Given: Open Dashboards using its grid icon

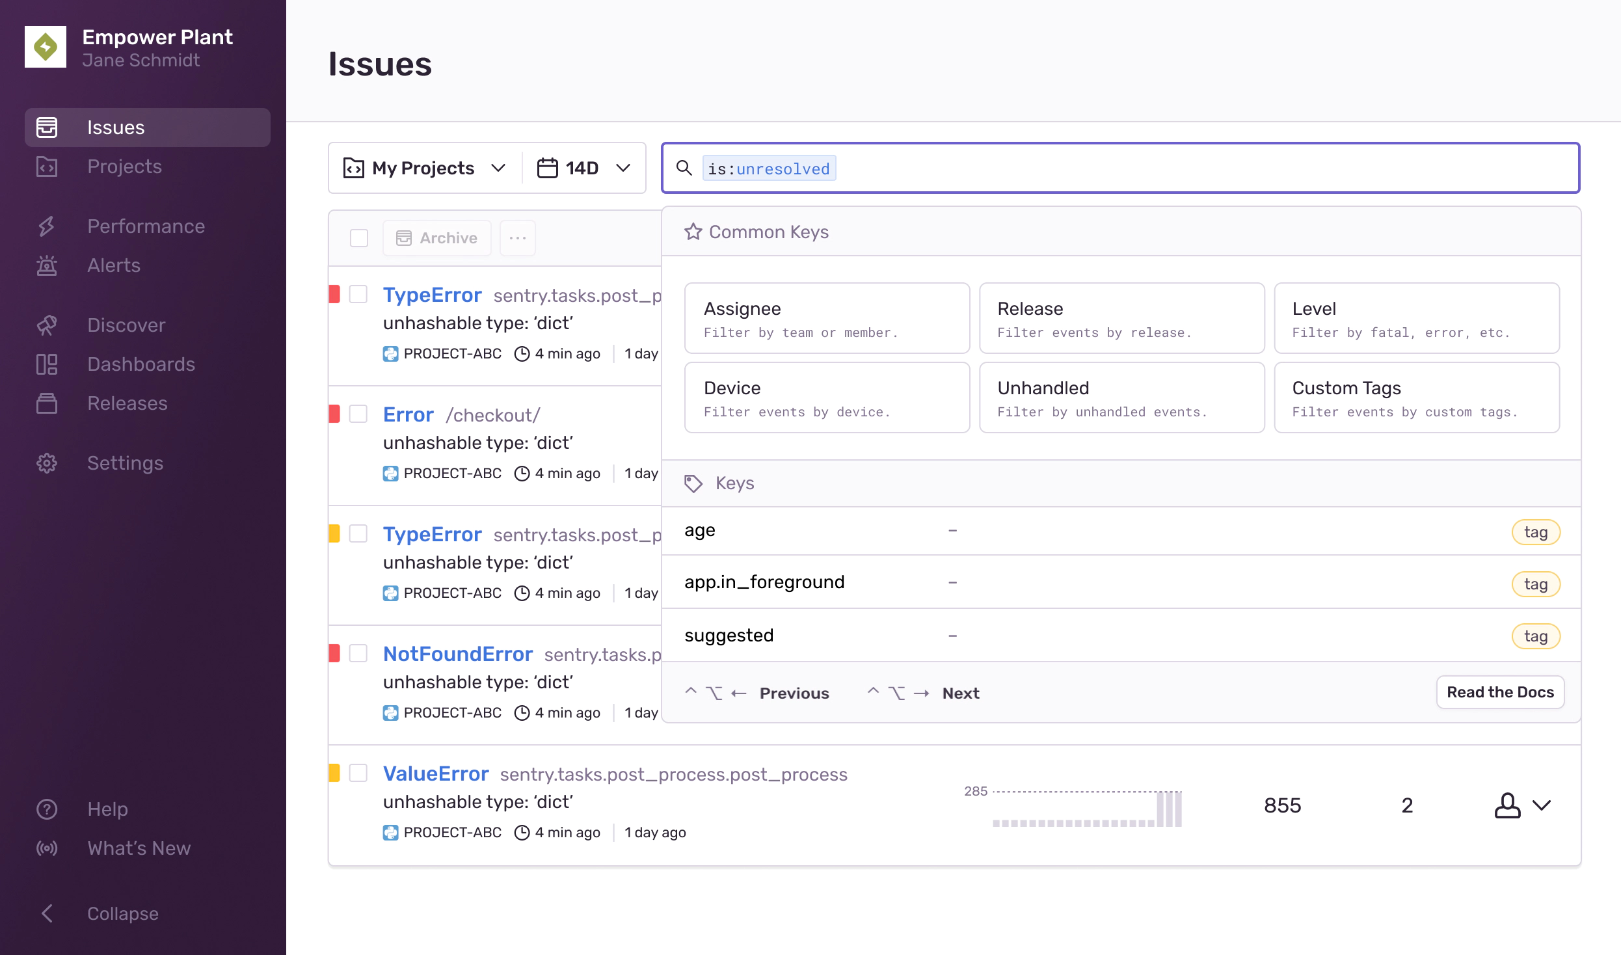Looking at the screenshot, I should coord(47,364).
